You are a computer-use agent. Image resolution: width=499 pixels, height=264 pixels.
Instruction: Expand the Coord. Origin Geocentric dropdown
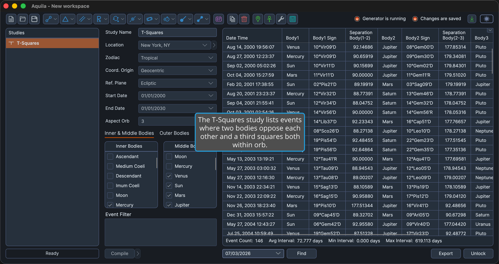[178, 70]
